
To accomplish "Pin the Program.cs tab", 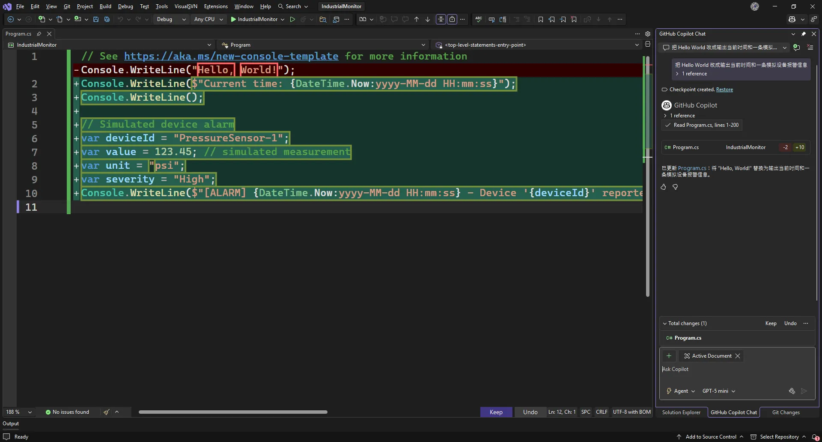I will (39, 34).
